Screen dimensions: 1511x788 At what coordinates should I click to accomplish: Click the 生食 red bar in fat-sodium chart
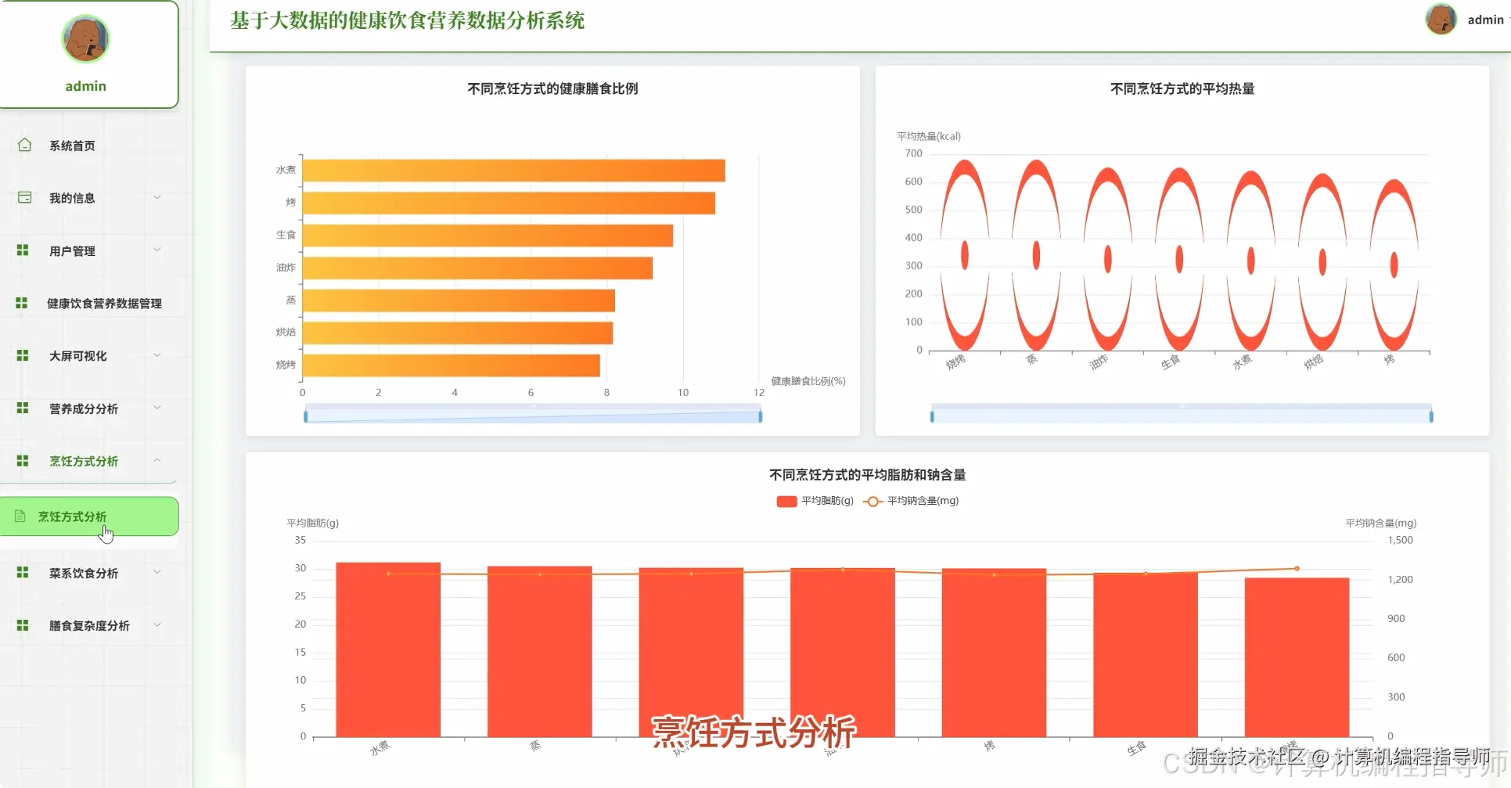coord(1146,655)
